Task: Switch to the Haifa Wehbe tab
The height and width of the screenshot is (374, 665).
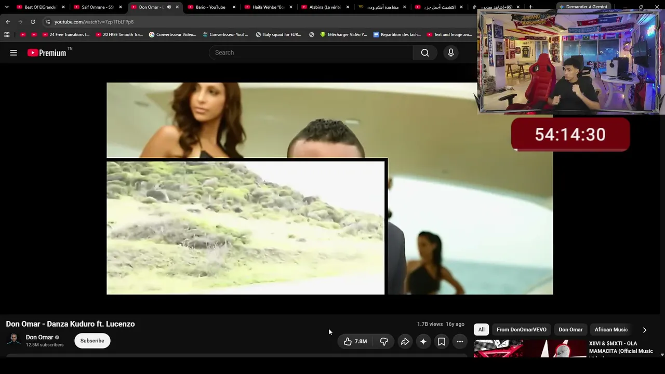Action: click(269, 7)
